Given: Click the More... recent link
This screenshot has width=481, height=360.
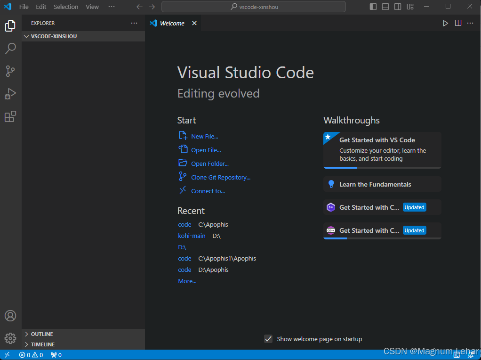Looking at the screenshot, I should click(187, 281).
